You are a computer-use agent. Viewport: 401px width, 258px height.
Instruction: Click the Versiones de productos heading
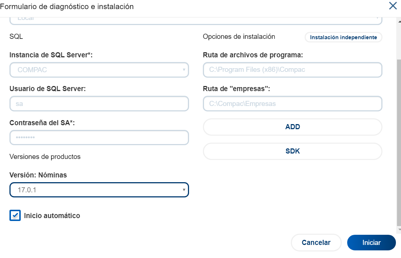45,157
